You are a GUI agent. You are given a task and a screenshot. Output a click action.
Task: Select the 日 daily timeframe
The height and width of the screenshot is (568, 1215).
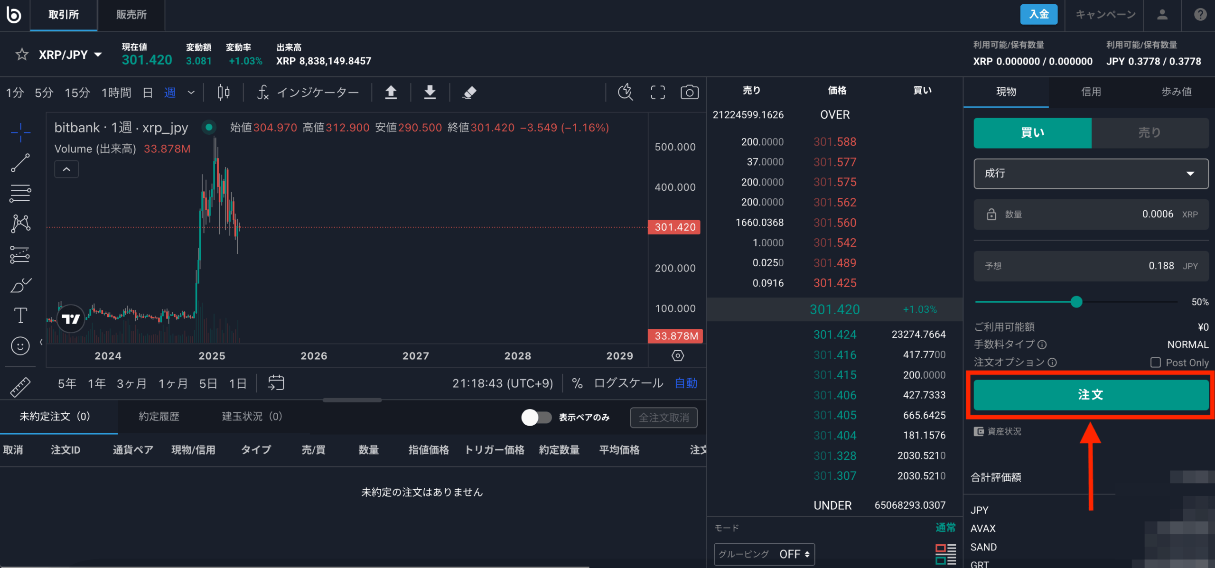pyautogui.click(x=148, y=93)
